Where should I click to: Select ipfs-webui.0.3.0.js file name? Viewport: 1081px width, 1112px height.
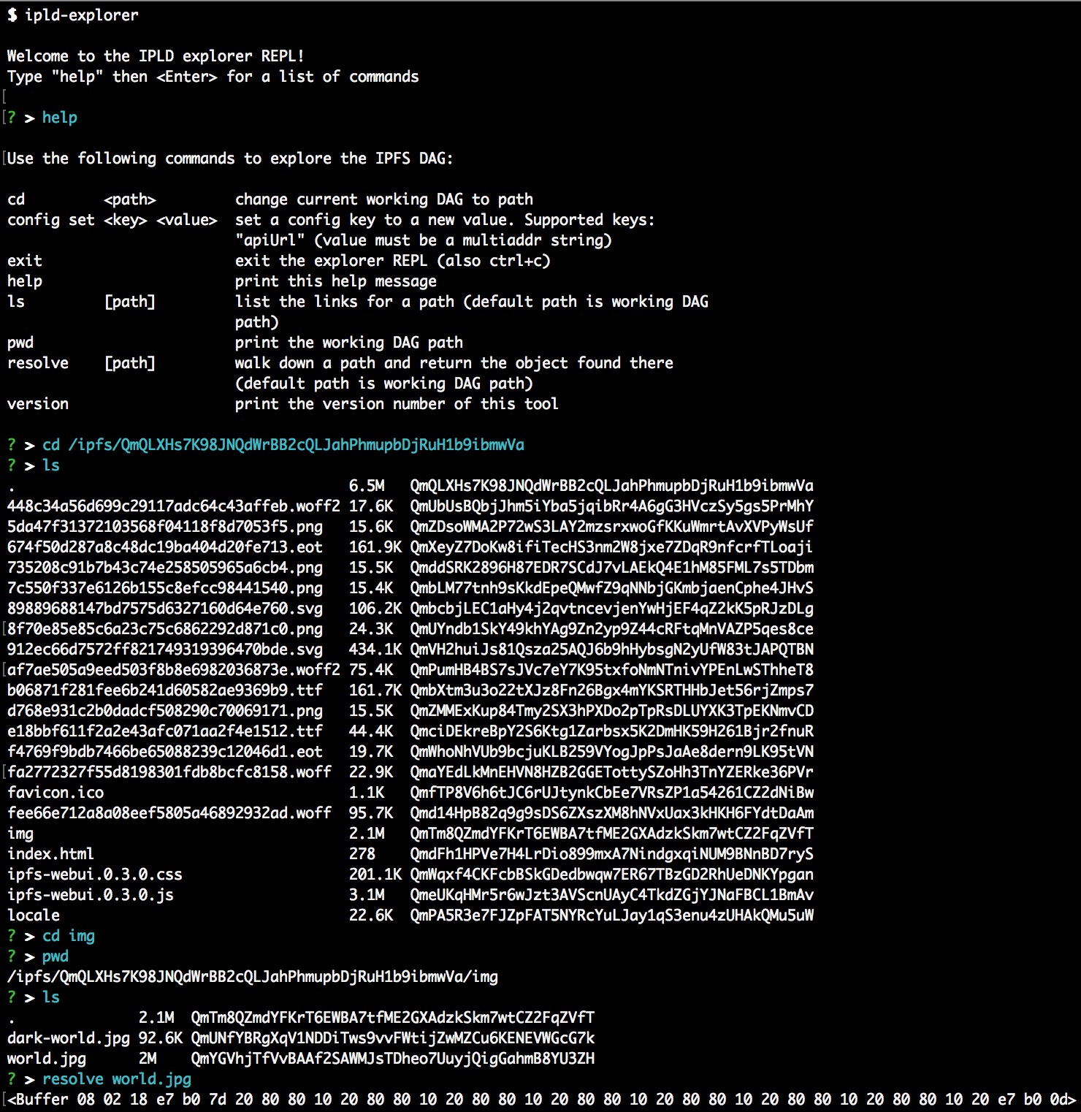click(91, 895)
